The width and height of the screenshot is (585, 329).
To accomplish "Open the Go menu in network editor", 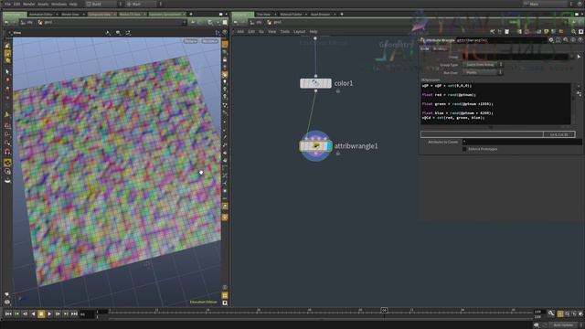I will tap(261, 32).
